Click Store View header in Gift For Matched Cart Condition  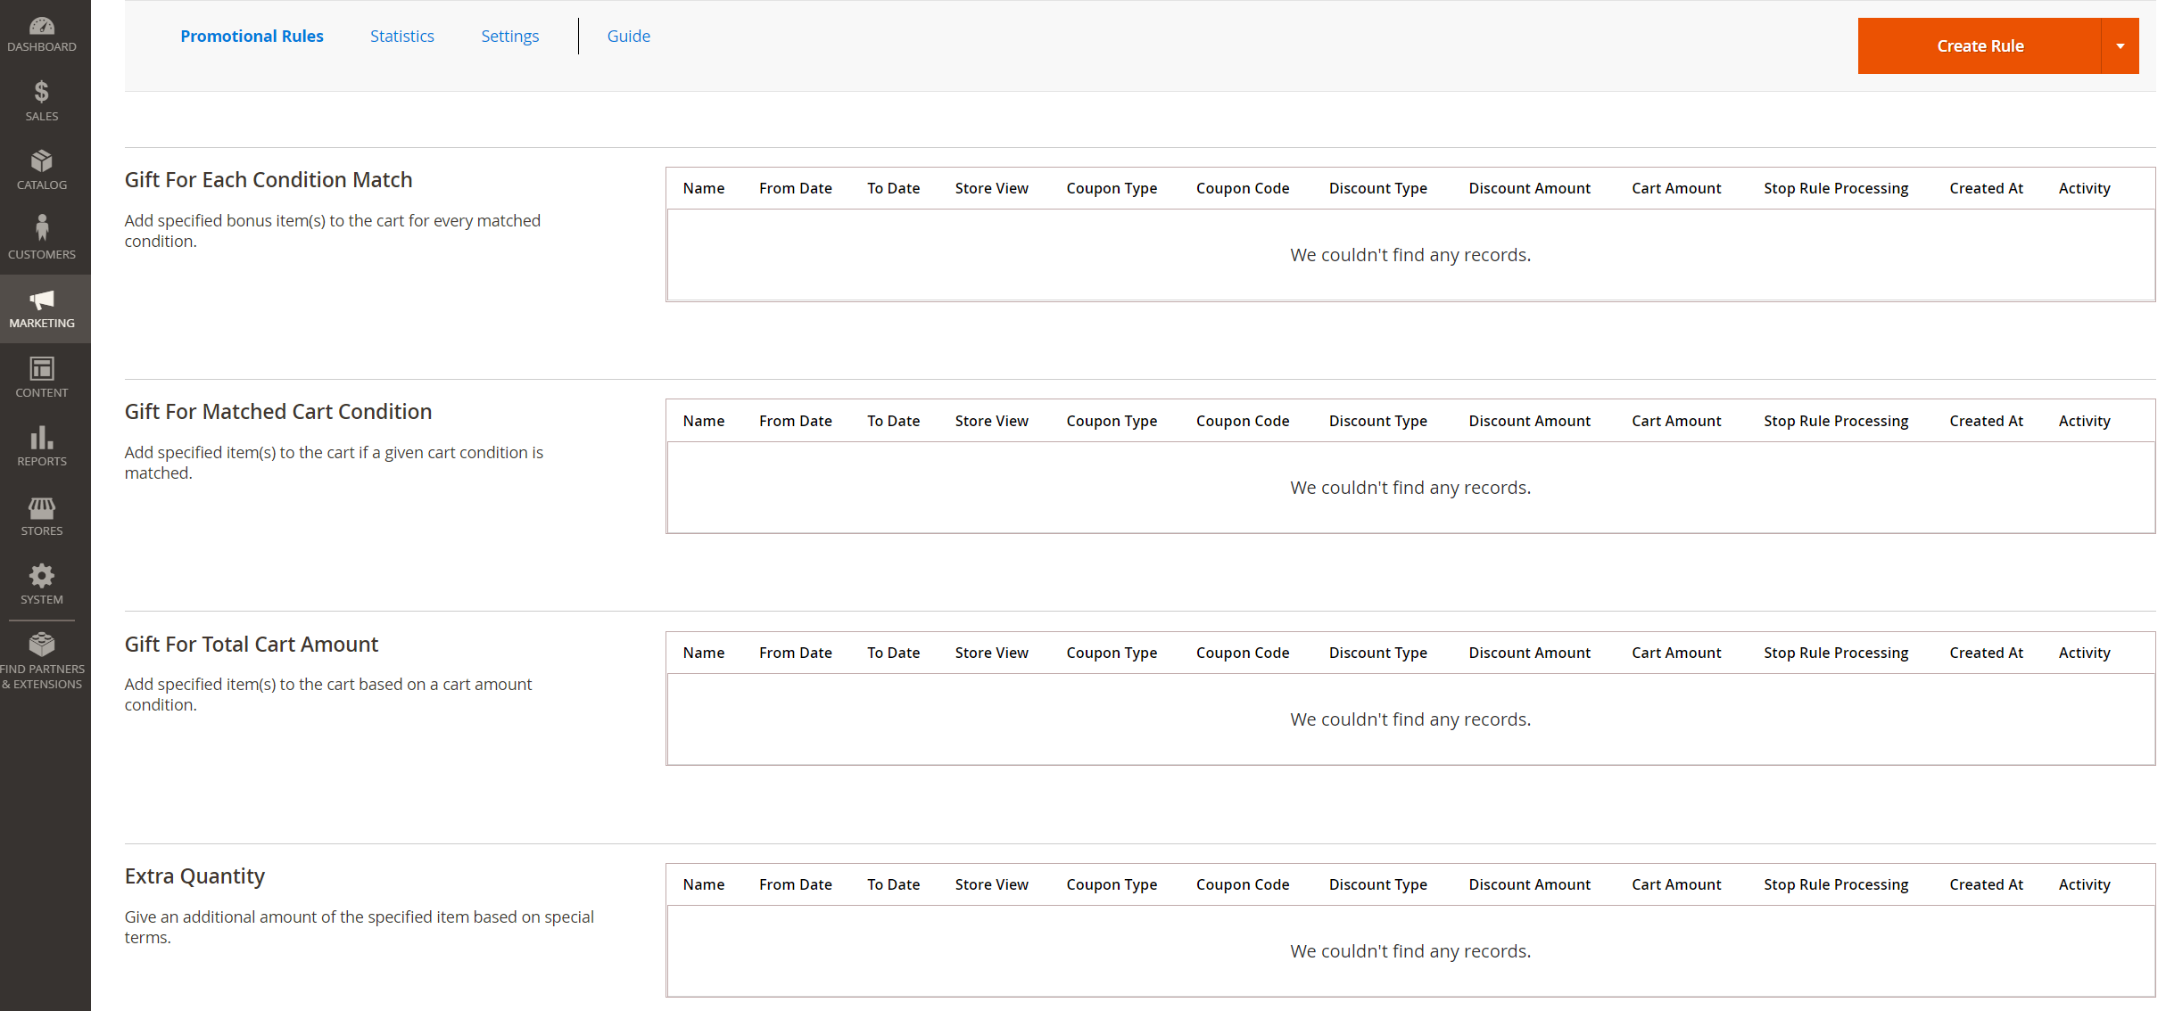992,421
